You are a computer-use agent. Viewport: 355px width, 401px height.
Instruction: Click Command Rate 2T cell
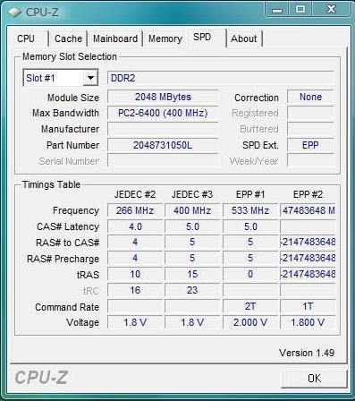250,306
